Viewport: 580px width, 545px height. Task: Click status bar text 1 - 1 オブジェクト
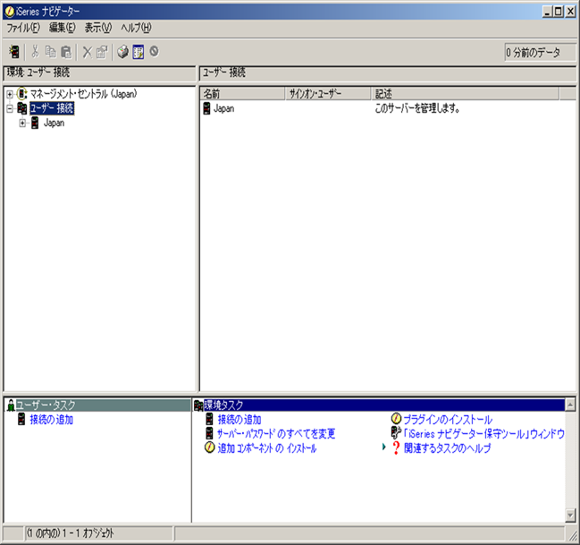tap(88, 533)
